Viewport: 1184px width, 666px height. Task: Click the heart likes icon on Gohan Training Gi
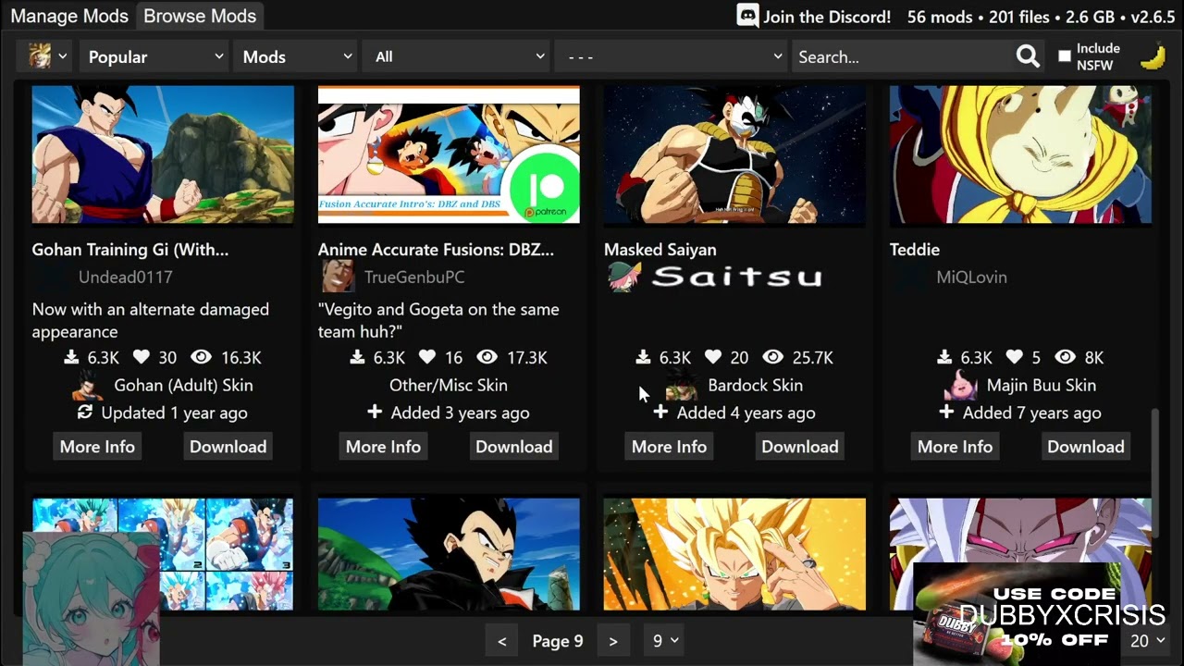[142, 357]
